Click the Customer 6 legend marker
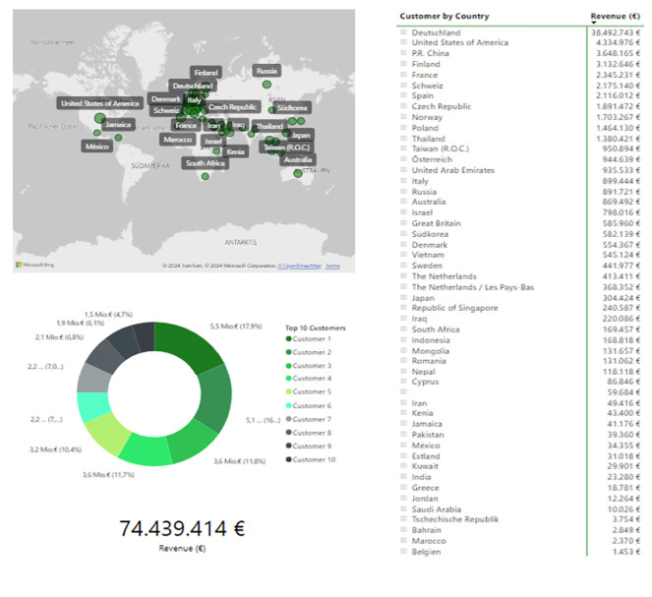652x597 pixels. 289,406
